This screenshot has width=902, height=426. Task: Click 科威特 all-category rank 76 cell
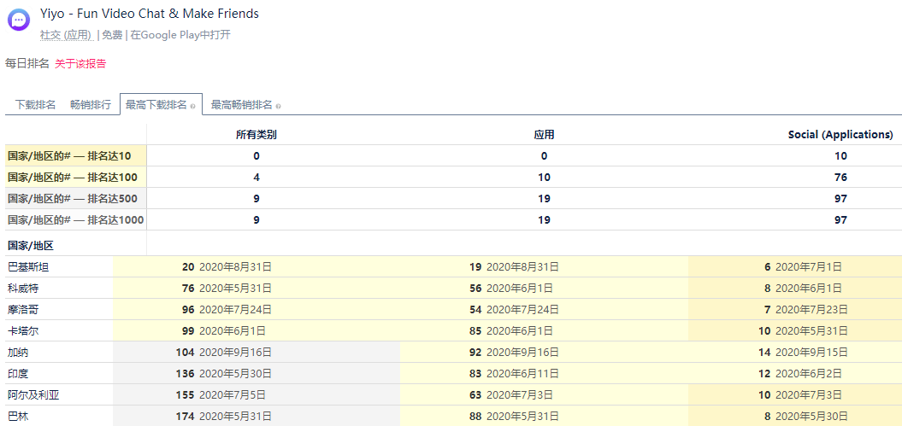click(256, 289)
